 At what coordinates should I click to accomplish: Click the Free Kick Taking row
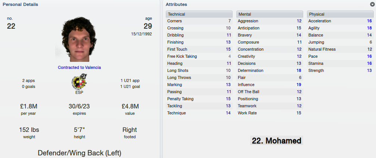tap(199, 57)
